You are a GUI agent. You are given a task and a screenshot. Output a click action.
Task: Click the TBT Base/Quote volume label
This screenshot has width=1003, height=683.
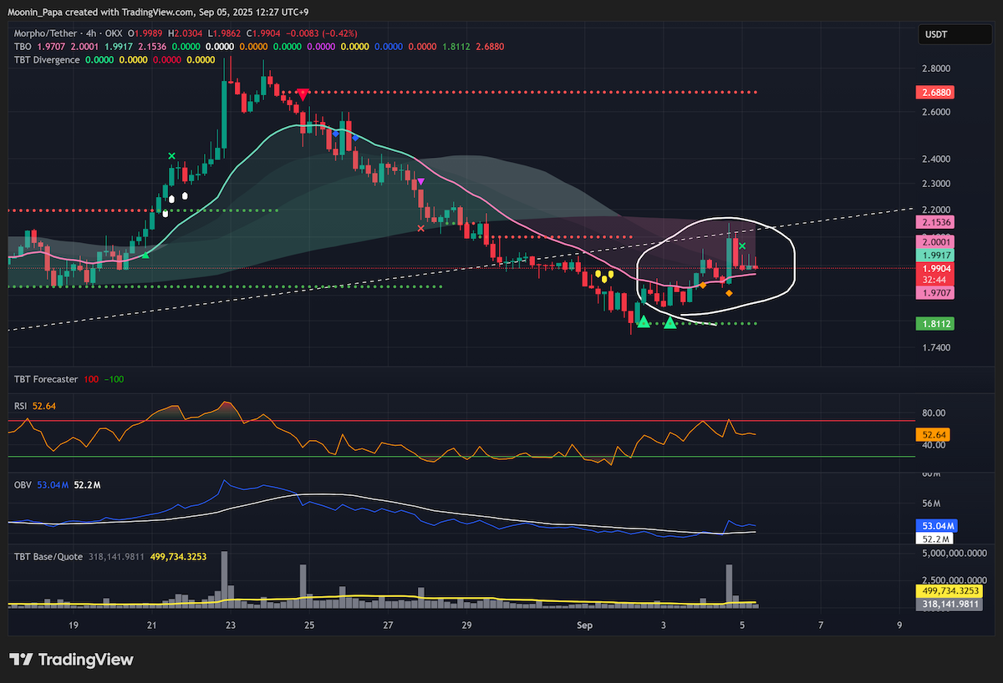(x=48, y=556)
